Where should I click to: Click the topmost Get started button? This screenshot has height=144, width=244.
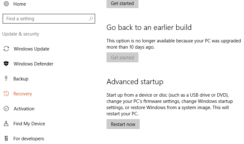click(x=122, y=3)
